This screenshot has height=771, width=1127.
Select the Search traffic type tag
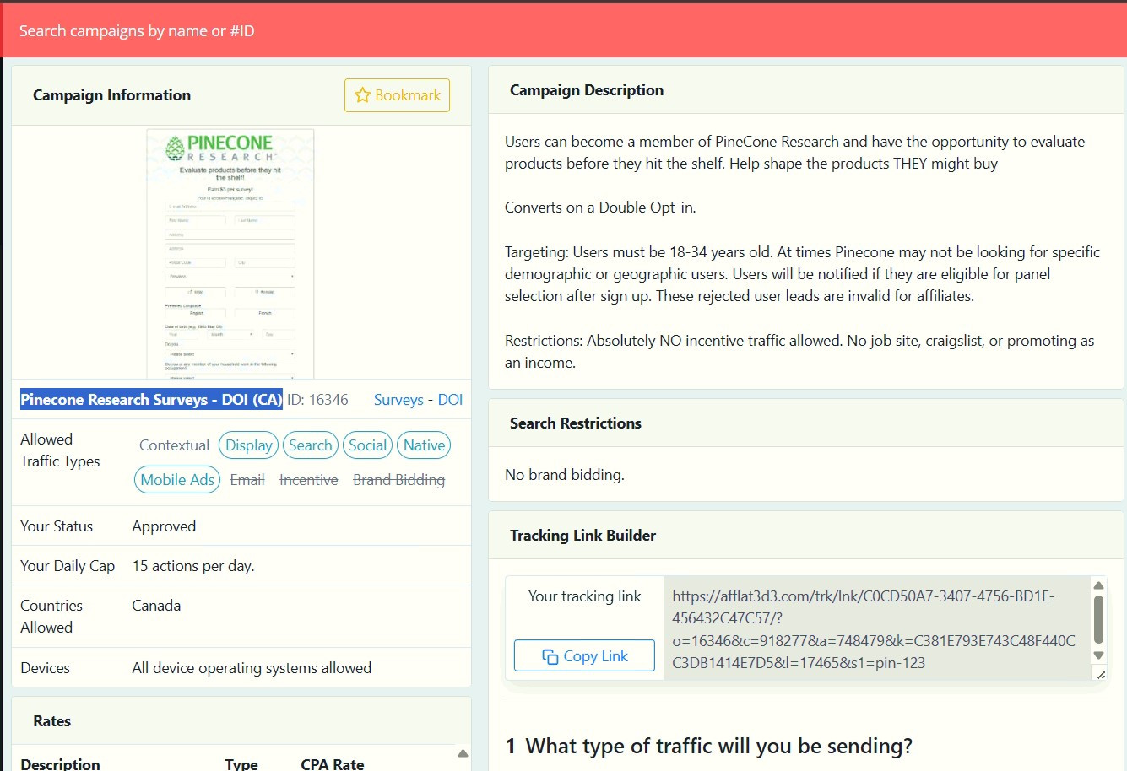(x=311, y=445)
